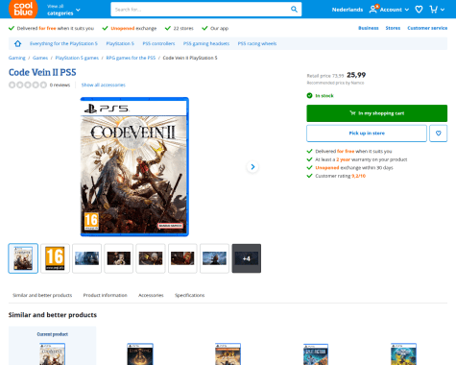456x365 pixels.
Task: Expand View all categories menu
Action: tap(63, 10)
